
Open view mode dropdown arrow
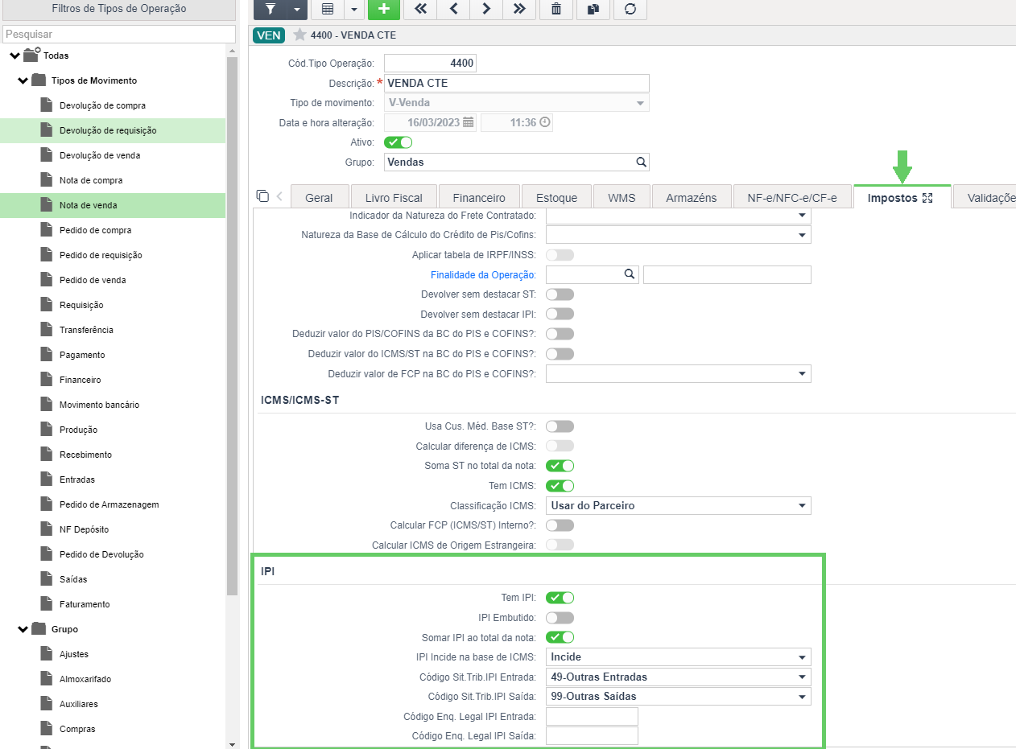[x=353, y=9]
